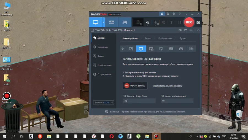Select fullscreen monitor mode in mode row
The image size is (248, 140).
tap(141, 49)
